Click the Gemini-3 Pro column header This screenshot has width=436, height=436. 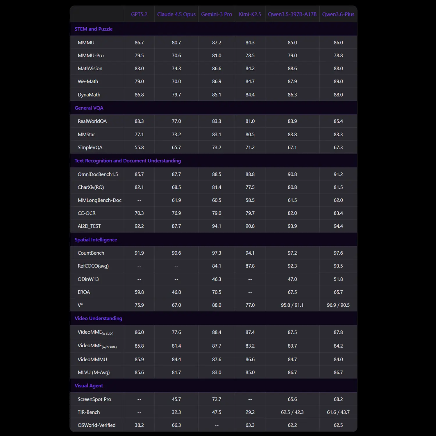[217, 14]
